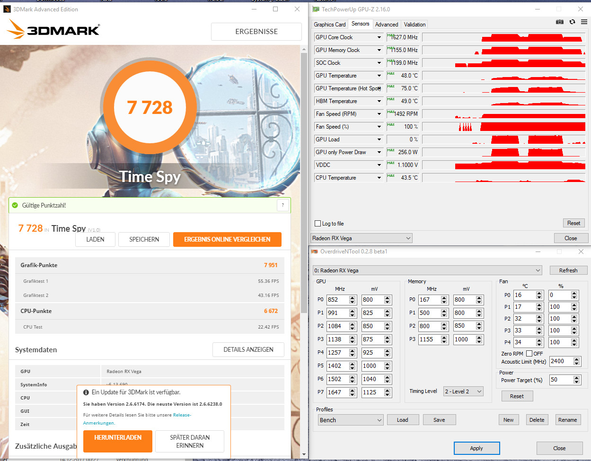
Task: Open the GPU Load sensor dropdown
Action: pyautogui.click(x=379, y=139)
